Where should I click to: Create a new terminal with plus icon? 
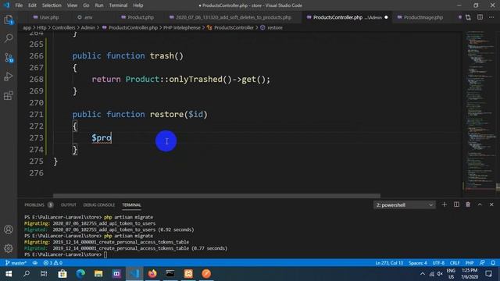click(445, 205)
